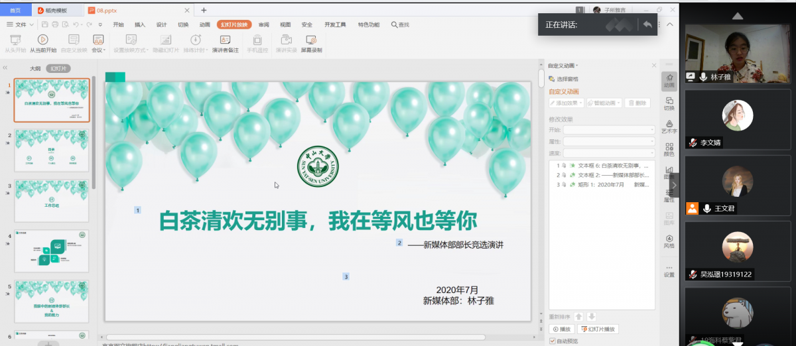Open the 颜色 color side panel icon
This screenshot has height=346, width=796.
[x=669, y=149]
